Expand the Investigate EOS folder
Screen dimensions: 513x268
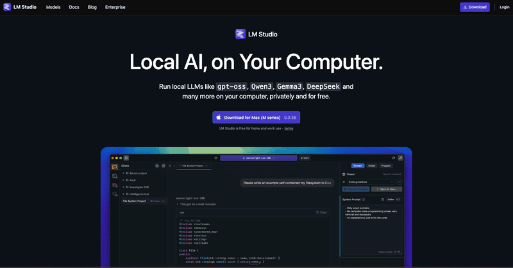[x=123, y=187]
